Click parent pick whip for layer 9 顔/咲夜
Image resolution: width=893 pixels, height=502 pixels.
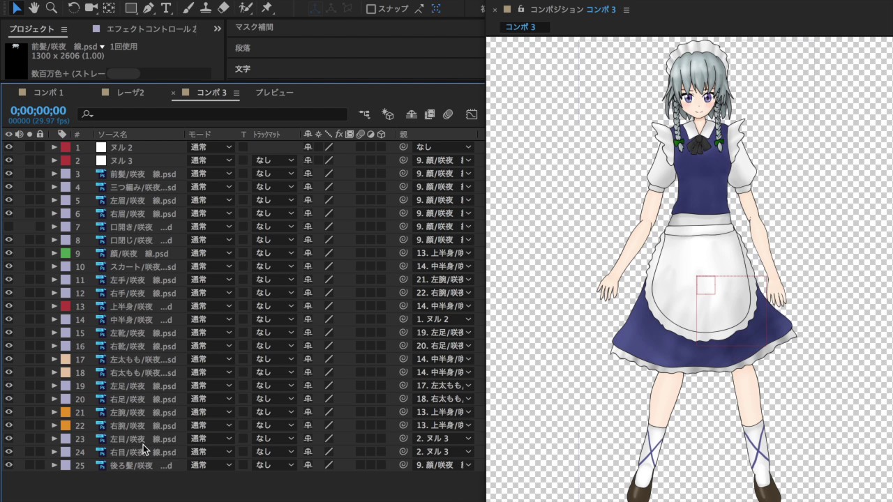[x=403, y=253]
